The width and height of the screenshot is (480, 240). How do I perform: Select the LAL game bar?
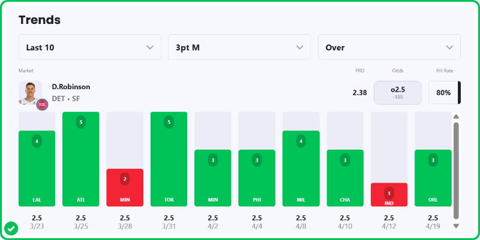pos(37,168)
